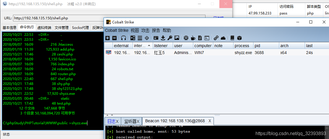The height and width of the screenshot is (139, 329).
Task: Switch to the 虚拟终端 tab
Action: click(x=44, y=27)
